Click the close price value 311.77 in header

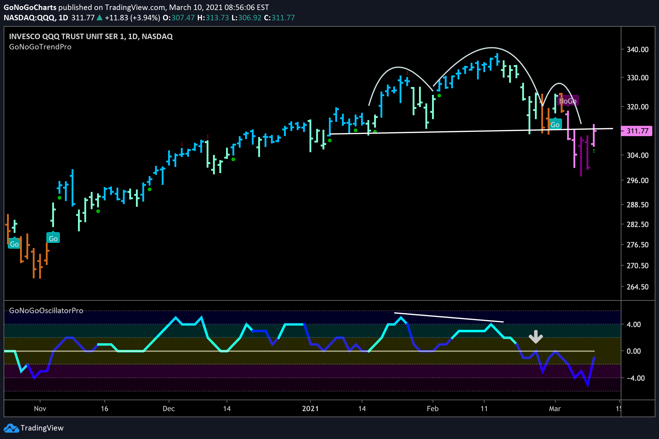(283, 18)
